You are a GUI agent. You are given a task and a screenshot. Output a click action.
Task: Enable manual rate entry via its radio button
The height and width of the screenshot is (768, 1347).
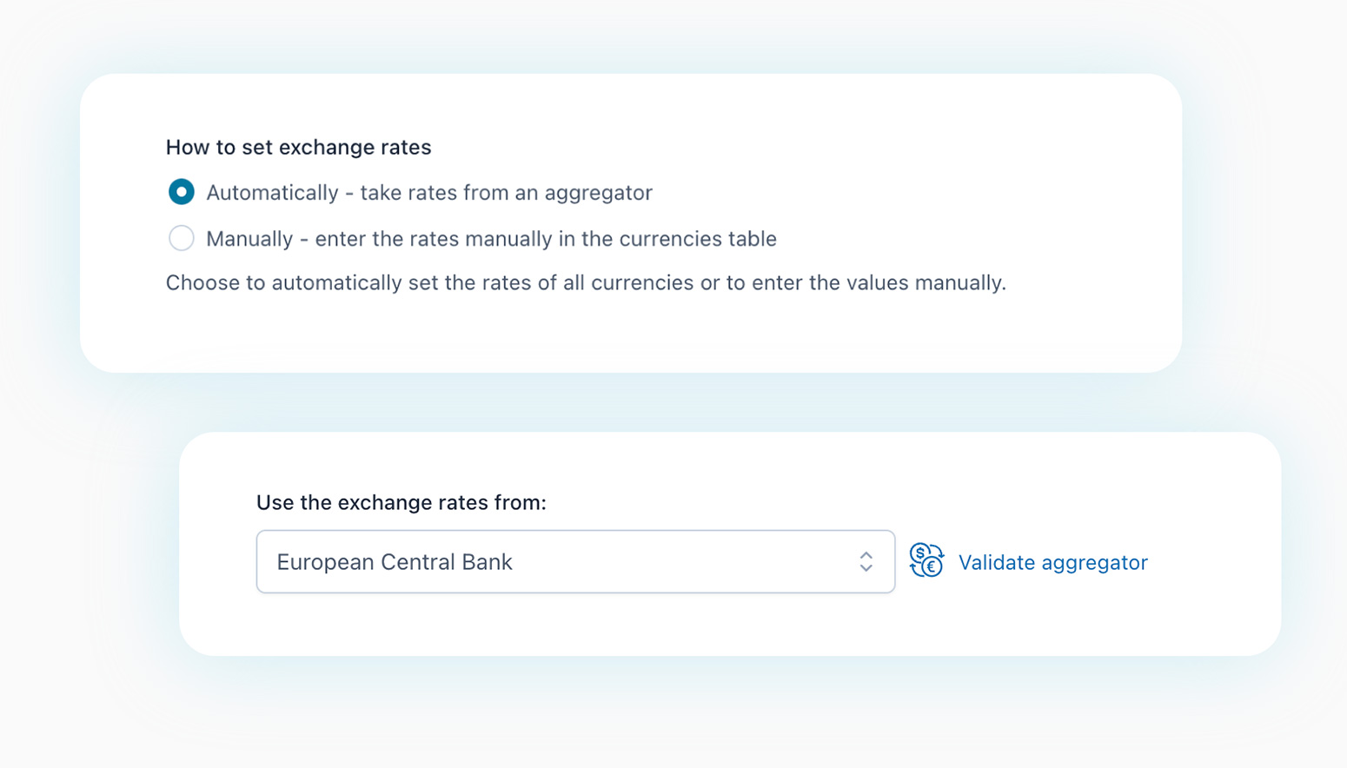(x=181, y=238)
